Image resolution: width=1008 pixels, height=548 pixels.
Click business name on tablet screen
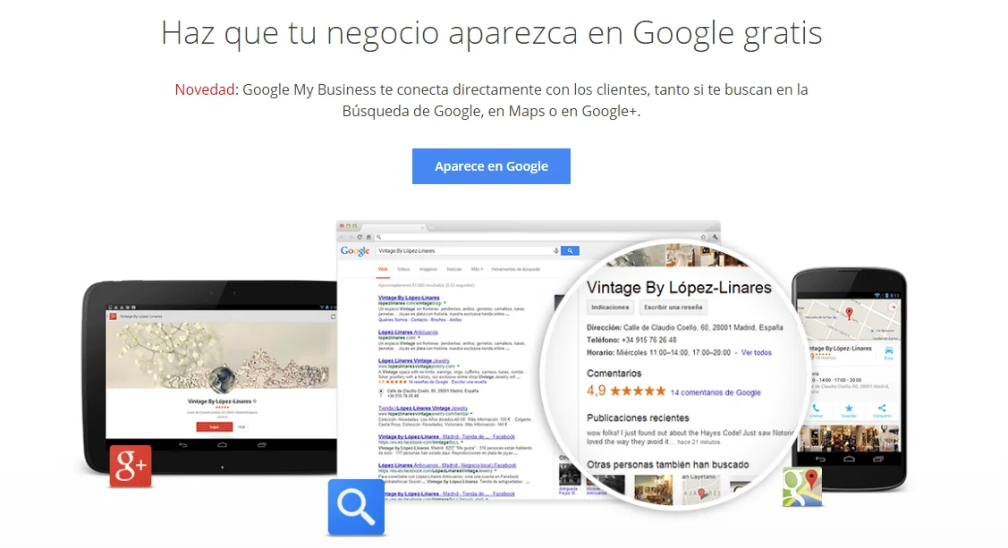point(219,401)
